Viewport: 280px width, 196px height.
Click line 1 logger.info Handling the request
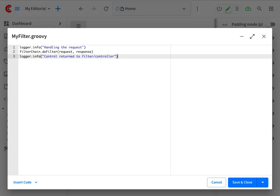click(x=52, y=47)
